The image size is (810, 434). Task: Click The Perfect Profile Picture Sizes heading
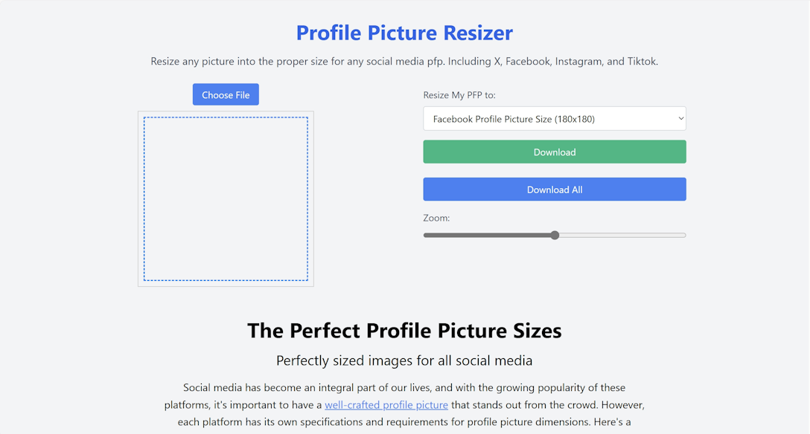[404, 330]
